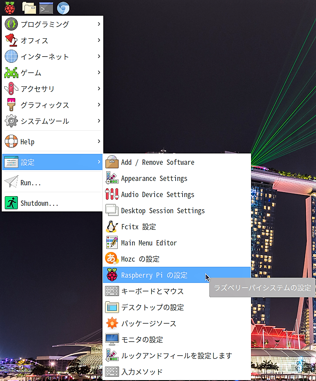
Task: Select Fcitx 設定 entry
Action: click(x=177, y=226)
